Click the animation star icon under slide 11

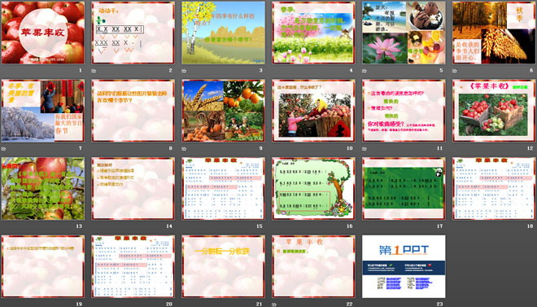click(x=365, y=149)
